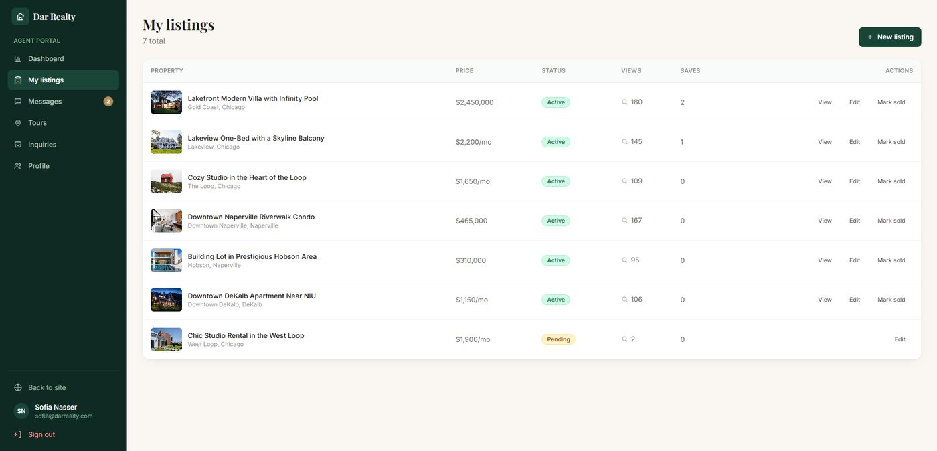Click the PROPERTY column header
The width and height of the screenshot is (937, 451).
pos(167,71)
